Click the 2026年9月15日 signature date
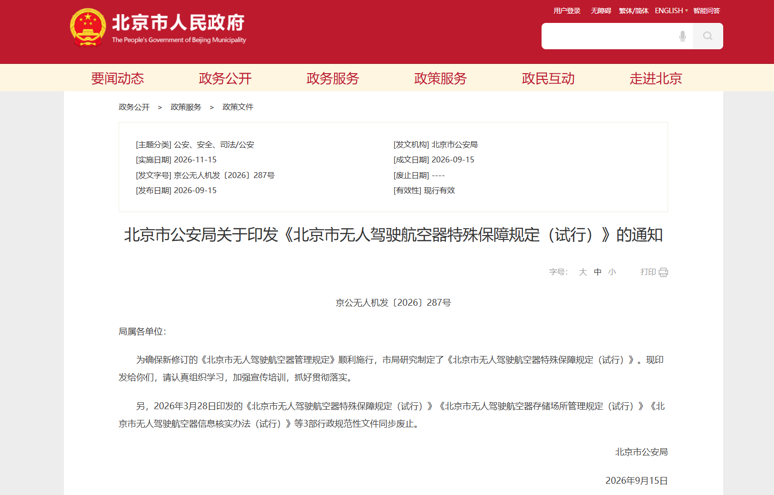The width and height of the screenshot is (774, 495). pos(637,481)
